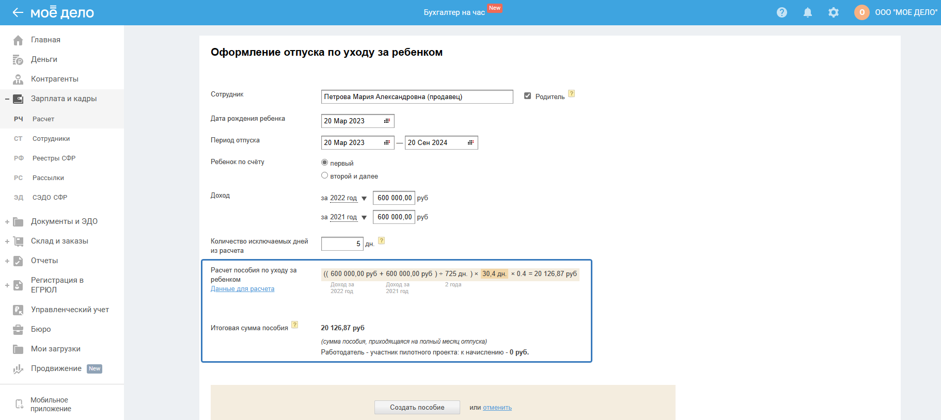Click the Зарплата и кадры wallet icon
Image resolution: width=941 pixels, height=420 pixels.
click(18, 99)
